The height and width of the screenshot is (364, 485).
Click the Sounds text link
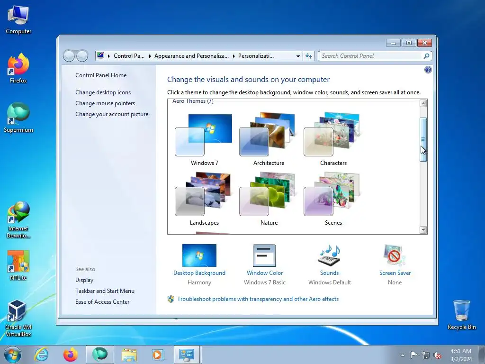coord(329,273)
